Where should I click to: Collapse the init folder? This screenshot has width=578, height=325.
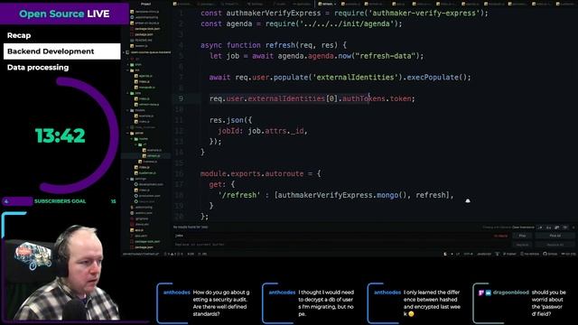tap(128, 70)
